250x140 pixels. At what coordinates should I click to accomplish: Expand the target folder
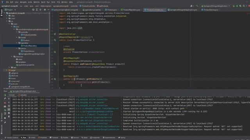pos(7,70)
